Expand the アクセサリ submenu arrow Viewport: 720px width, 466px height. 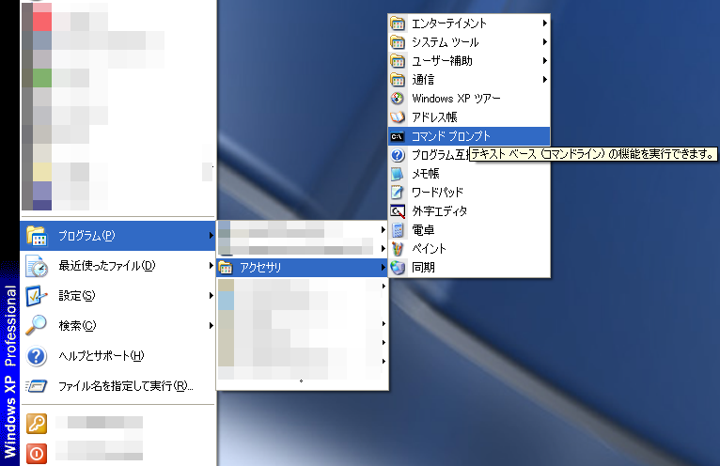click(x=383, y=267)
